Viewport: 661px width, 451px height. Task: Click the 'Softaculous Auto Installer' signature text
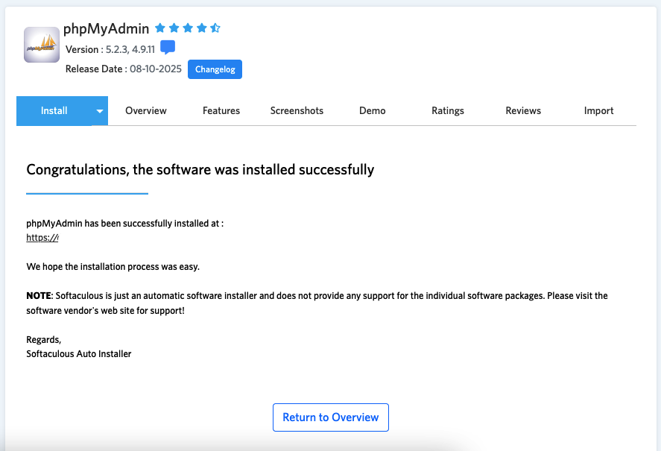[x=79, y=354]
